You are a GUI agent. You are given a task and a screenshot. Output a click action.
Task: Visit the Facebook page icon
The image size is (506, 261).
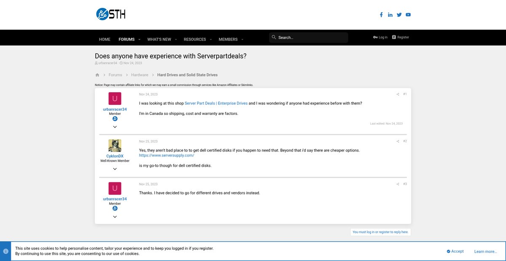click(381, 15)
